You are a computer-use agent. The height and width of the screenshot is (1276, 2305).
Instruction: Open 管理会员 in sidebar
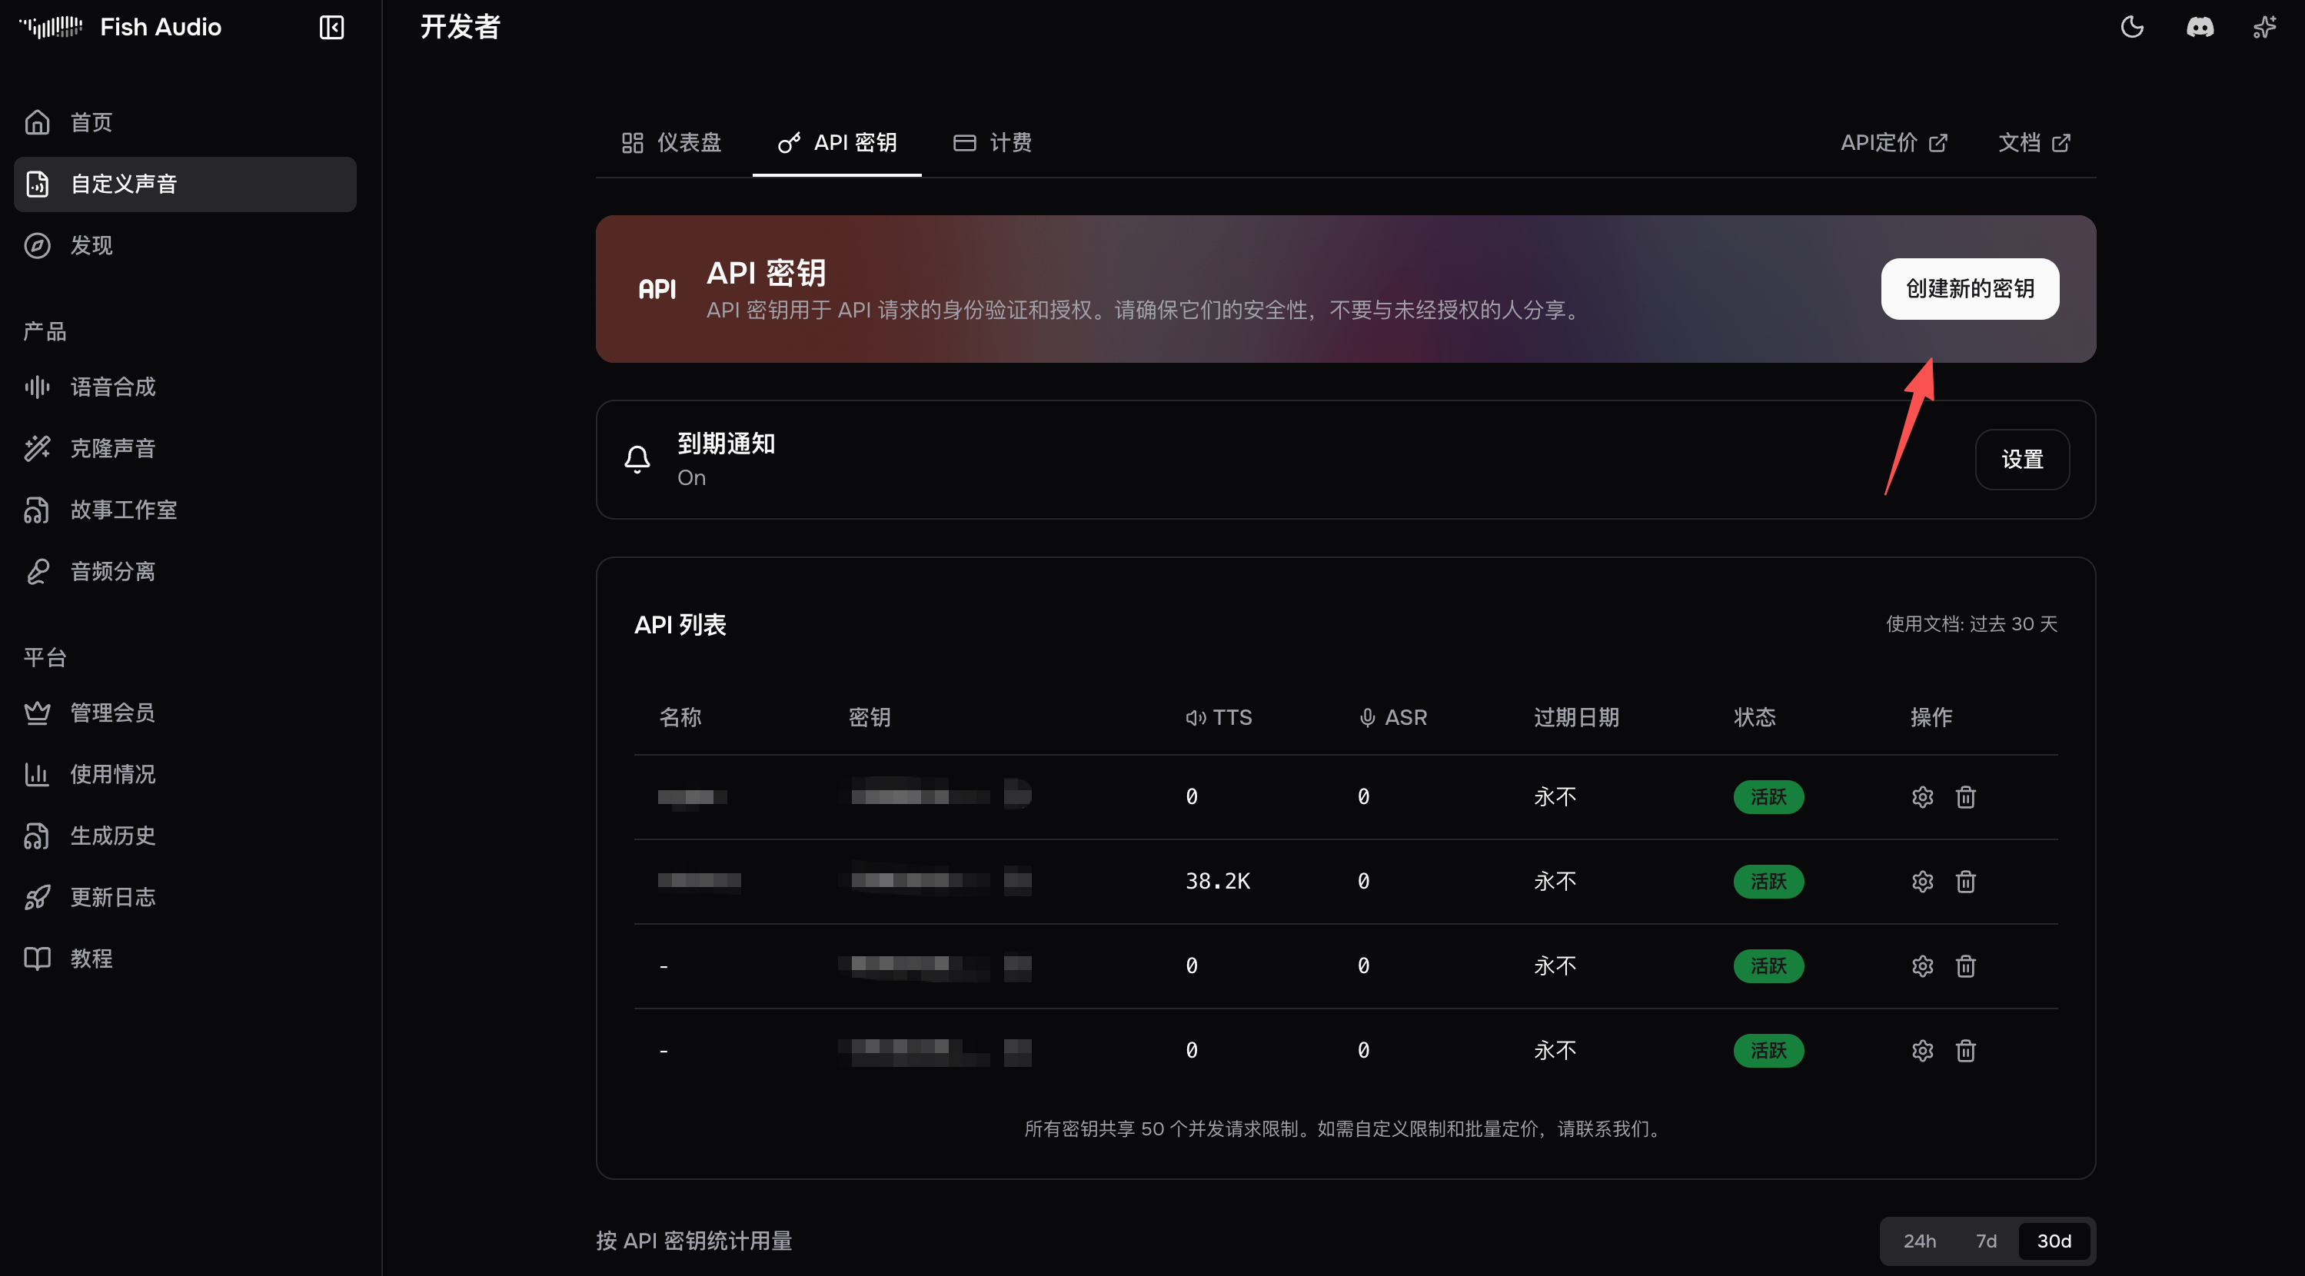185,713
